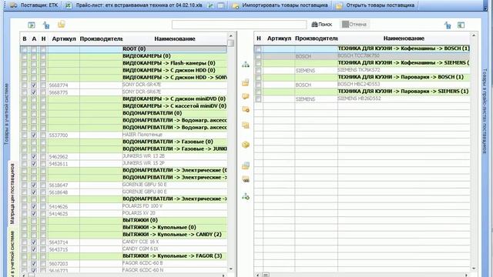Click the closed folder icon below the open folder

tap(246, 96)
